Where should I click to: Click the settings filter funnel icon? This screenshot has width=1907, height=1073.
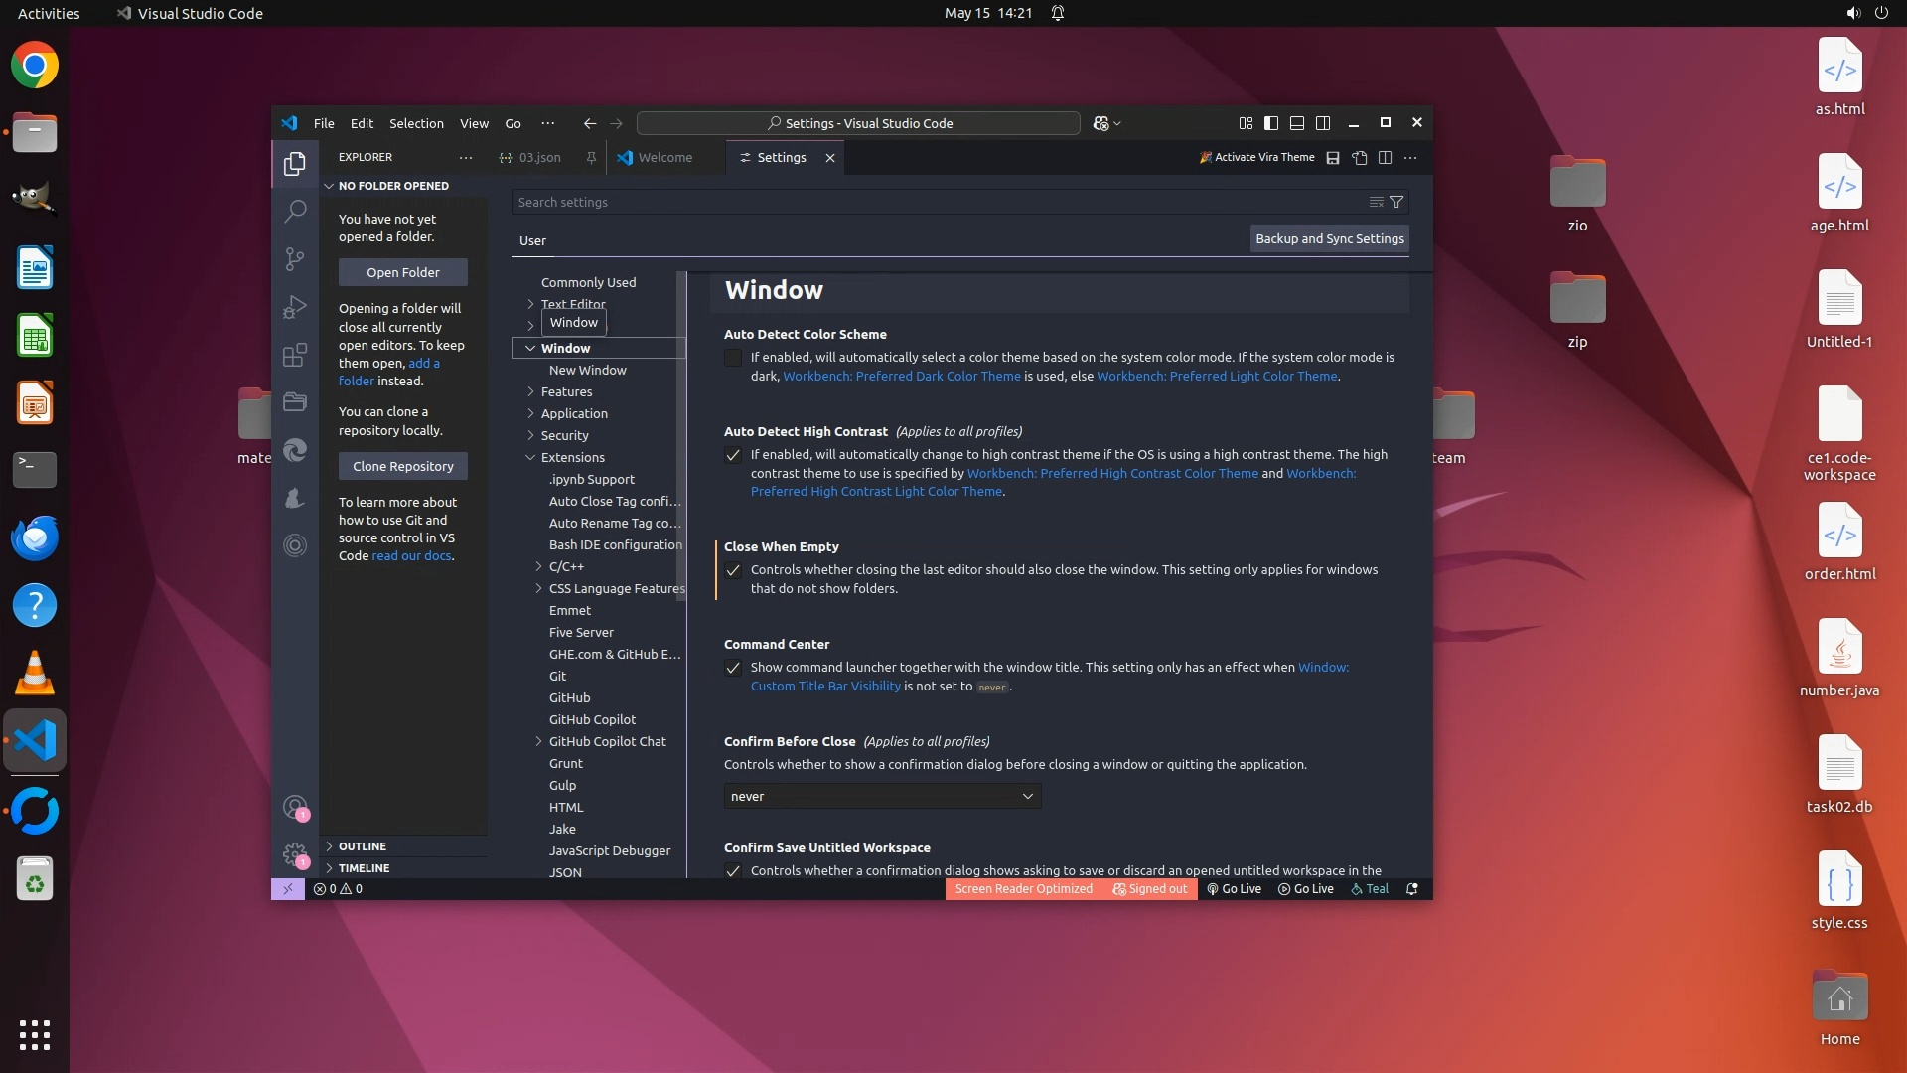[x=1396, y=202]
